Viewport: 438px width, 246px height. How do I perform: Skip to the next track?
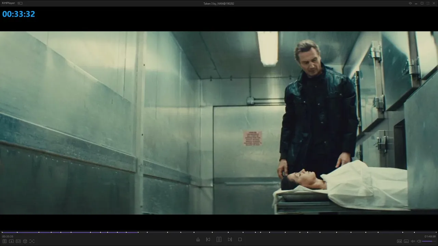click(230, 240)
